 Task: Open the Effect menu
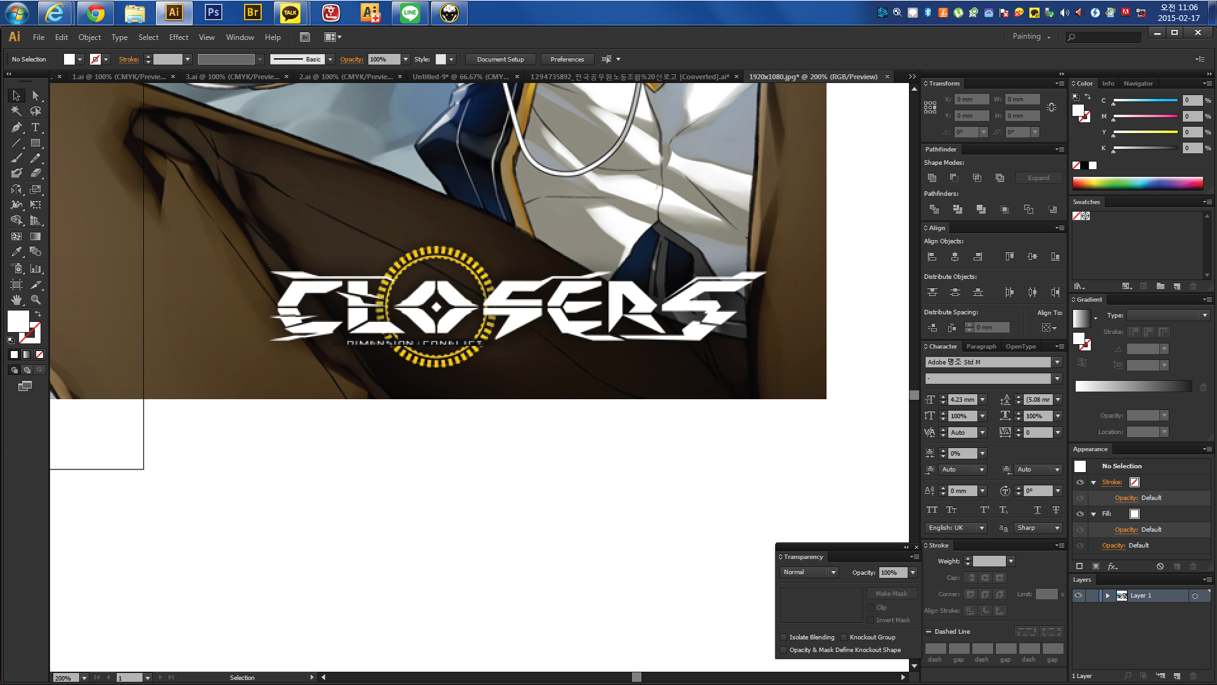pos(179,37)
